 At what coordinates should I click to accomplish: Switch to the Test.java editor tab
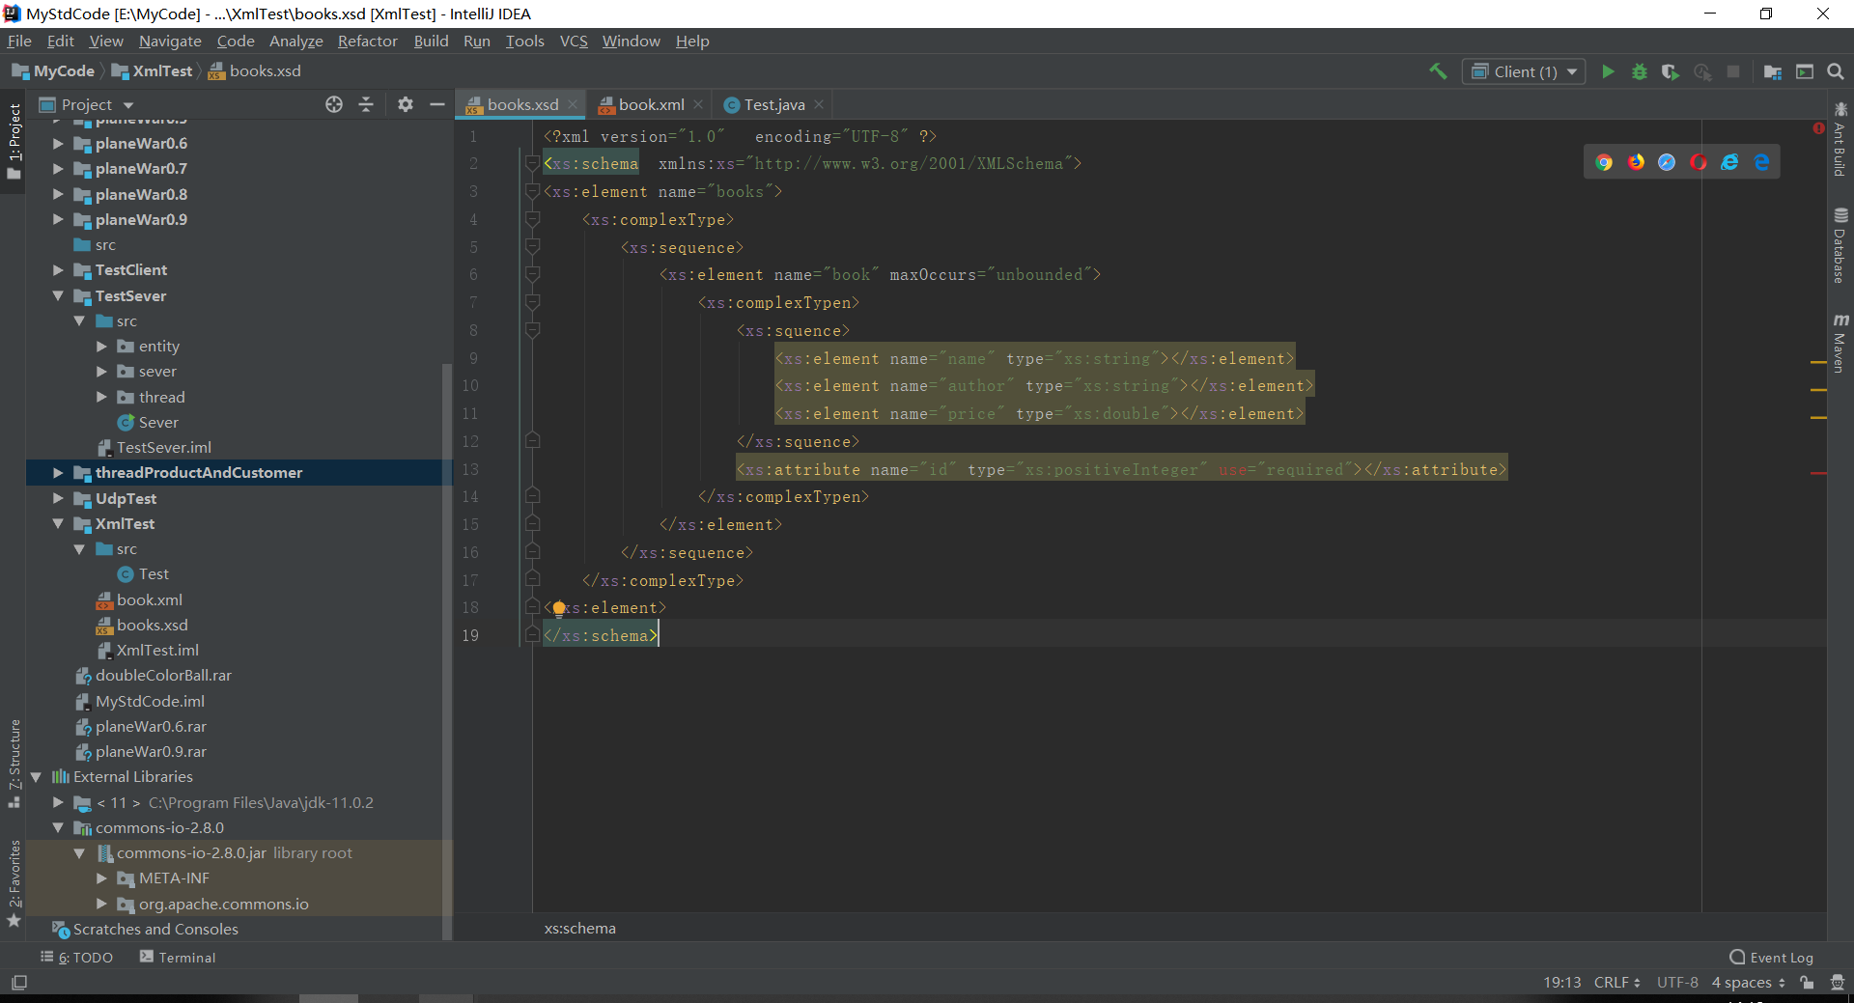[774, 104]
